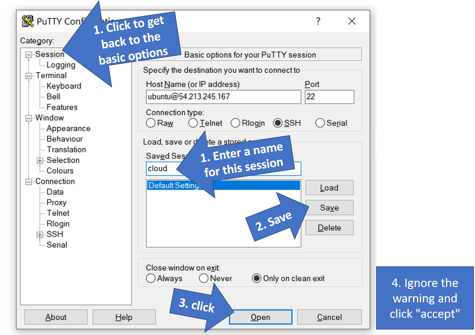Select Default Settings in sessions list
The width and height of the screenshot is (475, 335).
(x=223, y=185)
